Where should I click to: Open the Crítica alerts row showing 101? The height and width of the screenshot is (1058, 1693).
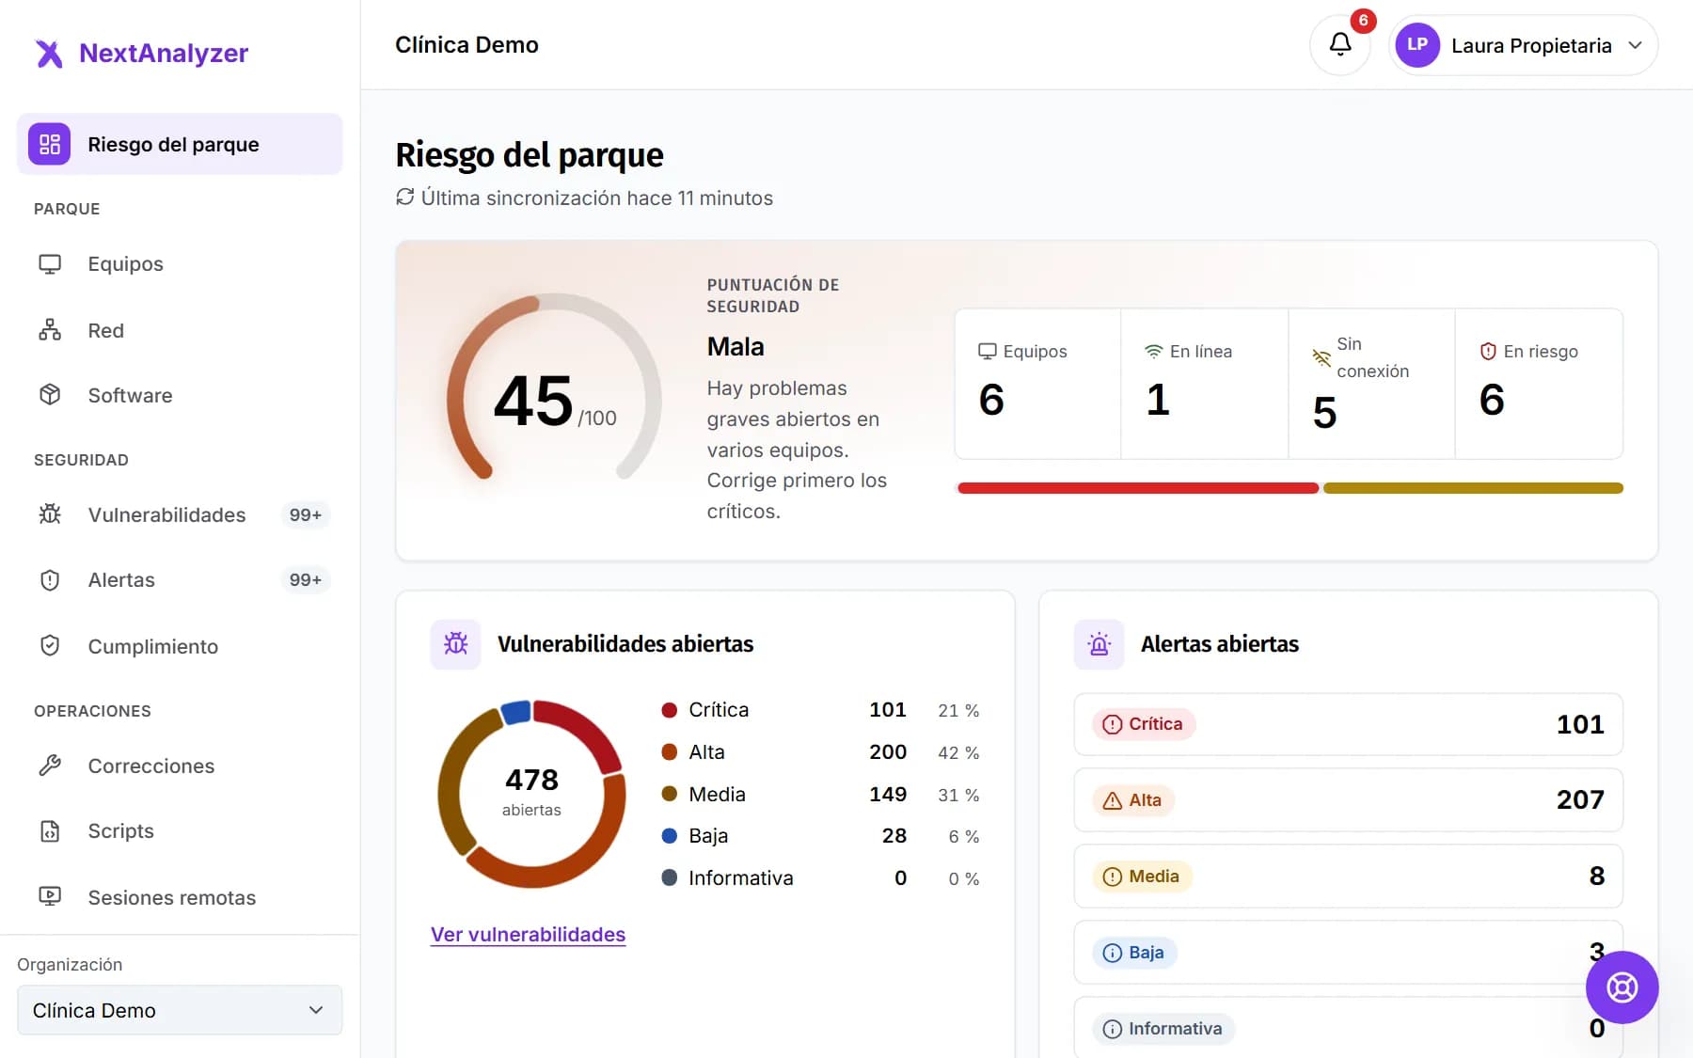(x=1348, y=724)
